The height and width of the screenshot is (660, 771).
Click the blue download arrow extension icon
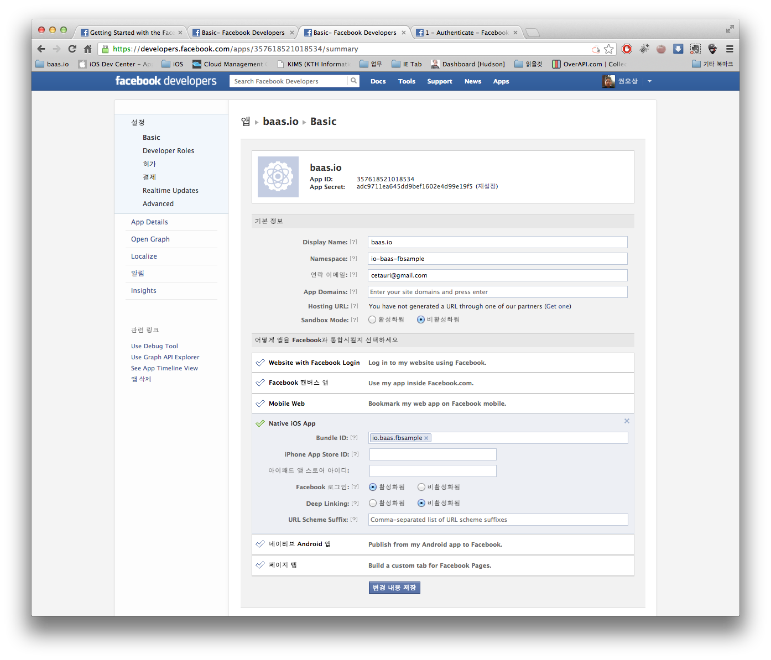tap(678, 49)
